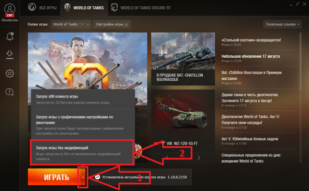Switch to WORLD OF TANKS tab

click(x=84, y=8)
